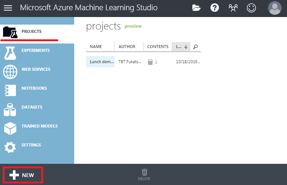This screenshot has height=185, width=287.
Task: Click the Web Services globe icon
Action: (x=10, y=72)
